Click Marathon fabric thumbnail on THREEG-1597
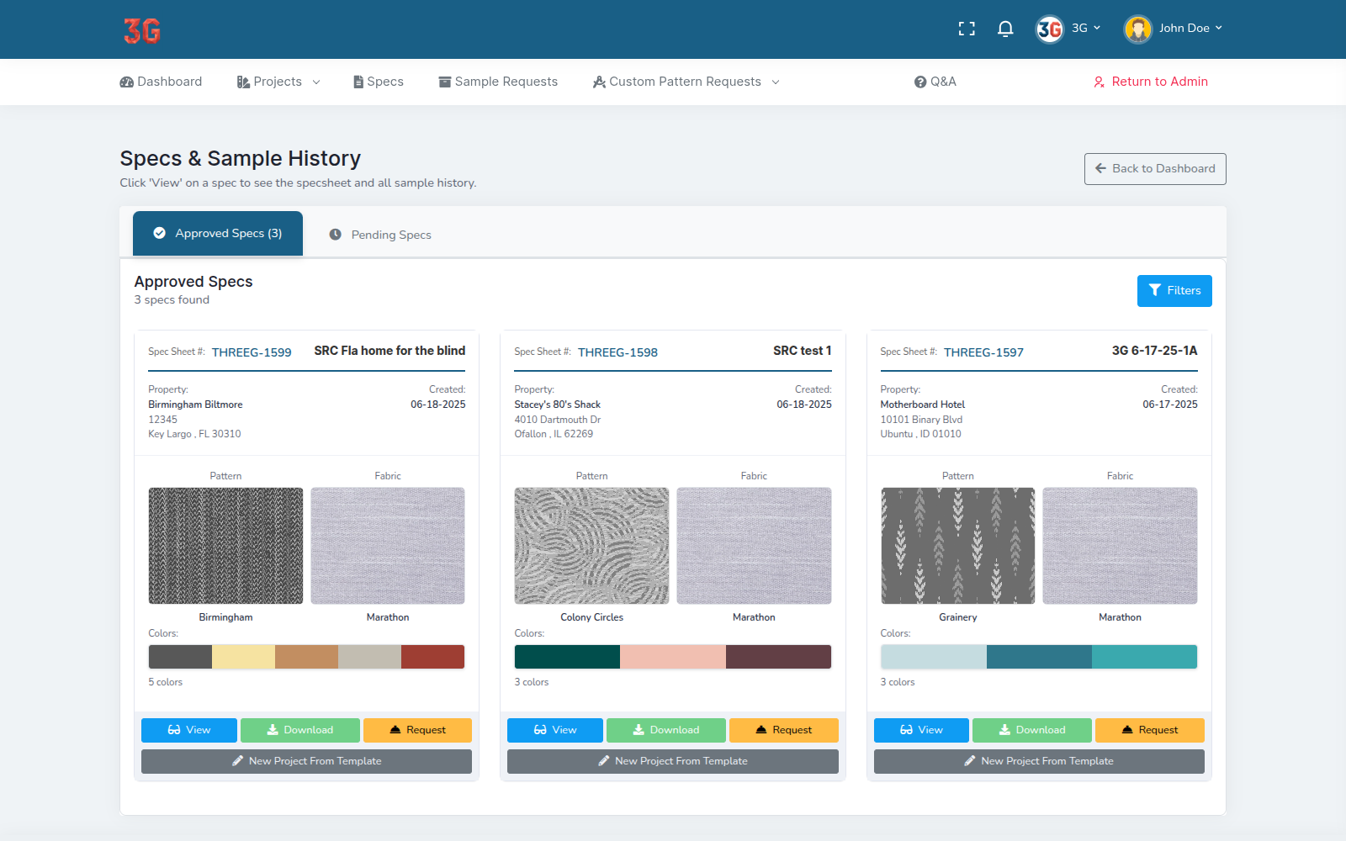Viewport: 1346px width, 841px height. coord(1120,546)
